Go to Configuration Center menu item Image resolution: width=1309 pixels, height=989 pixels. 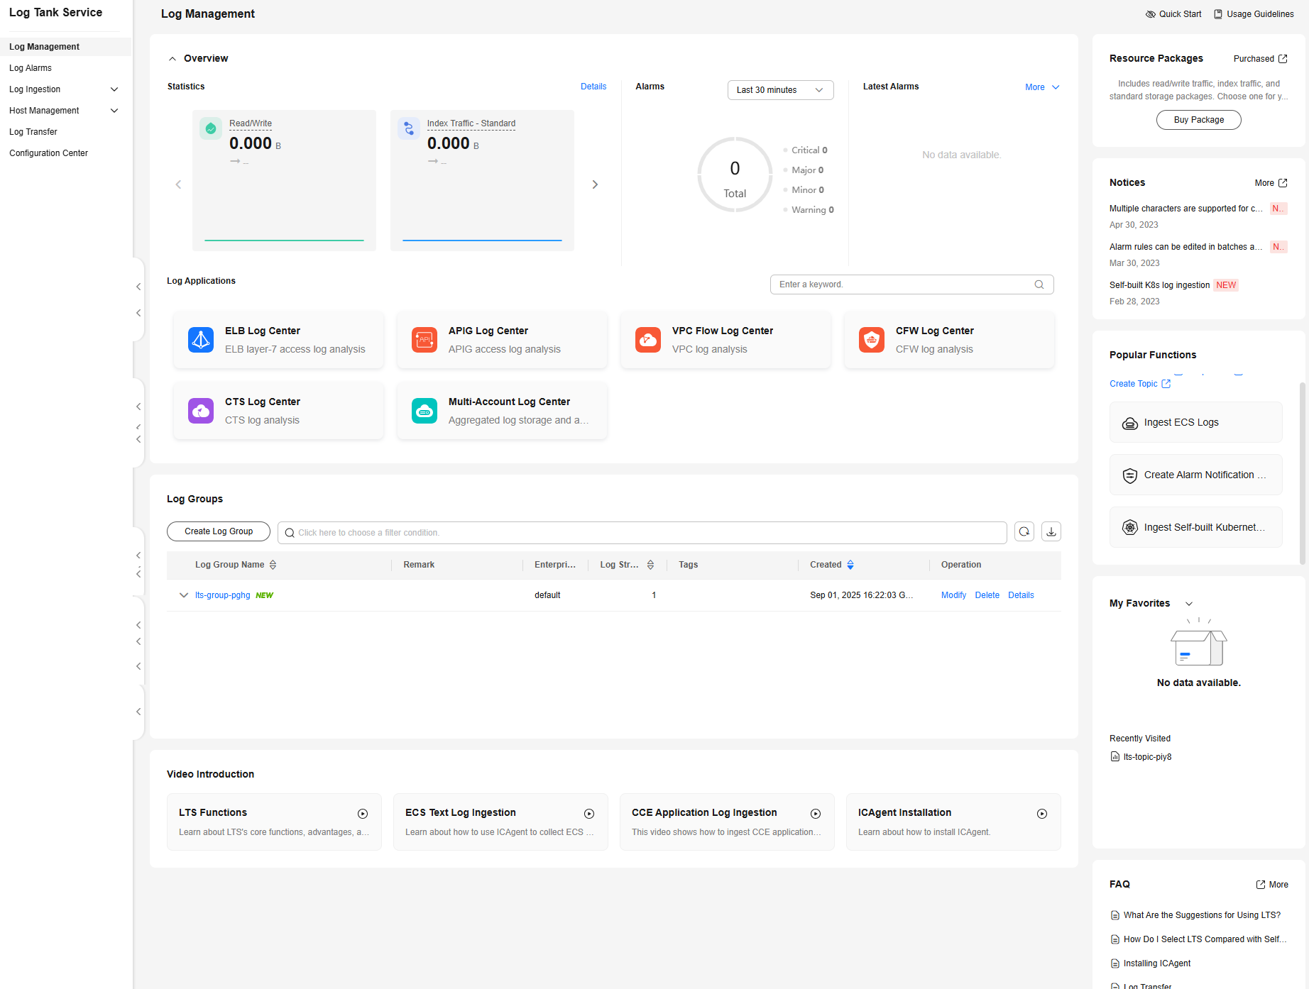pos(49,153)
